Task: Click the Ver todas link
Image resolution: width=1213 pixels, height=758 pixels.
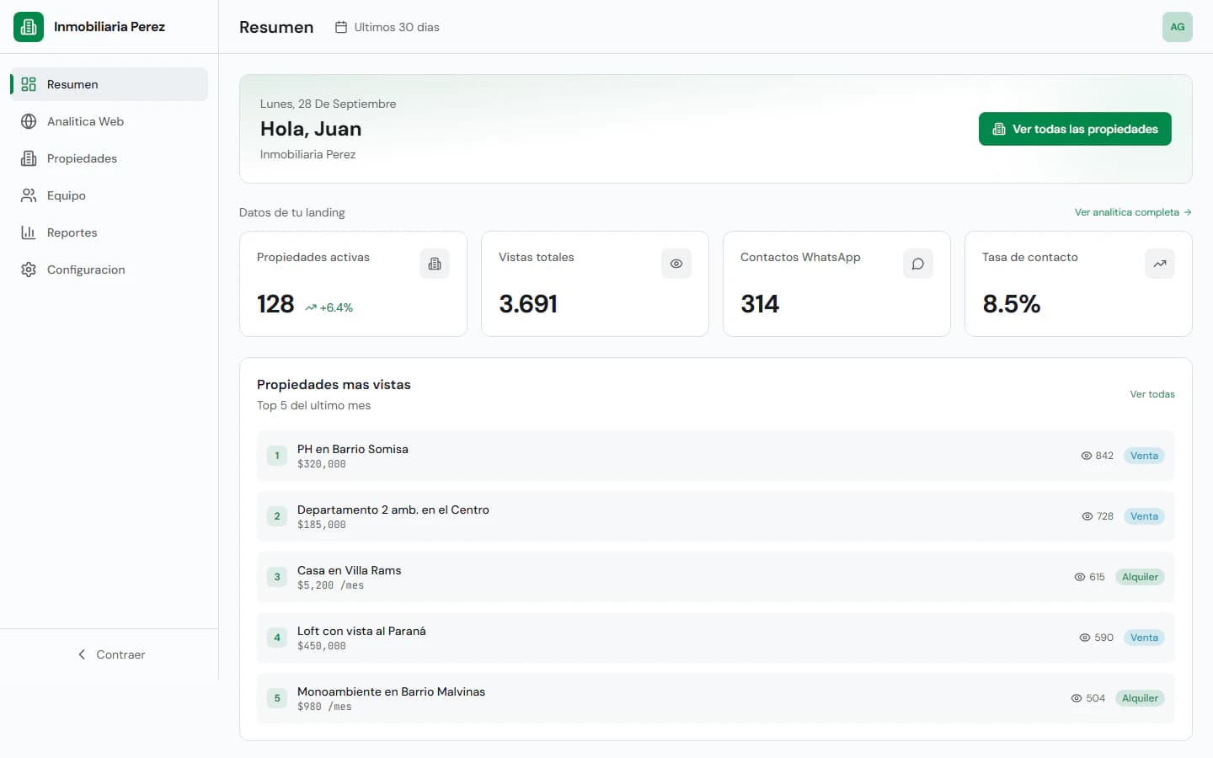Action: click(x=1152, y=394)
